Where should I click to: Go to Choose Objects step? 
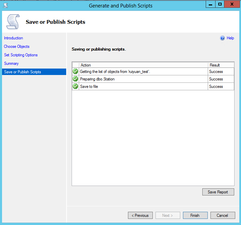coord(17,46)
